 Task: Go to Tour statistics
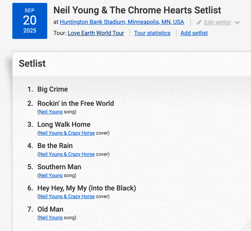(x=152, y=33)
